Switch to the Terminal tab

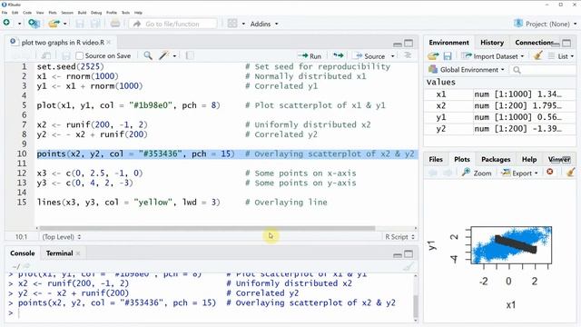click(x=59, y=253)
